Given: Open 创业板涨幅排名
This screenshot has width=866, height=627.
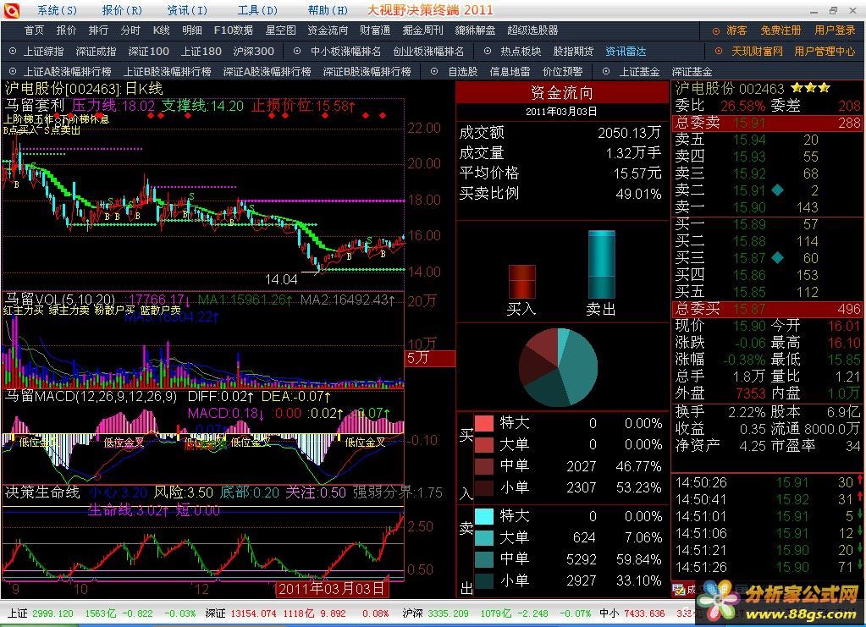Looking at the screenshot, I should pos(428,52).
